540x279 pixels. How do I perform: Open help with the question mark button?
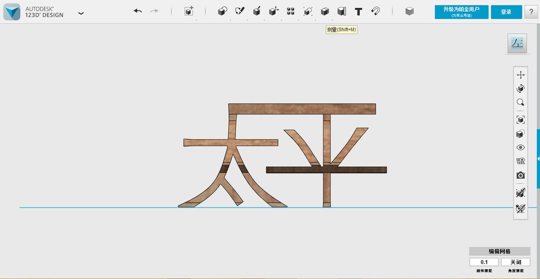pos(531,12)
